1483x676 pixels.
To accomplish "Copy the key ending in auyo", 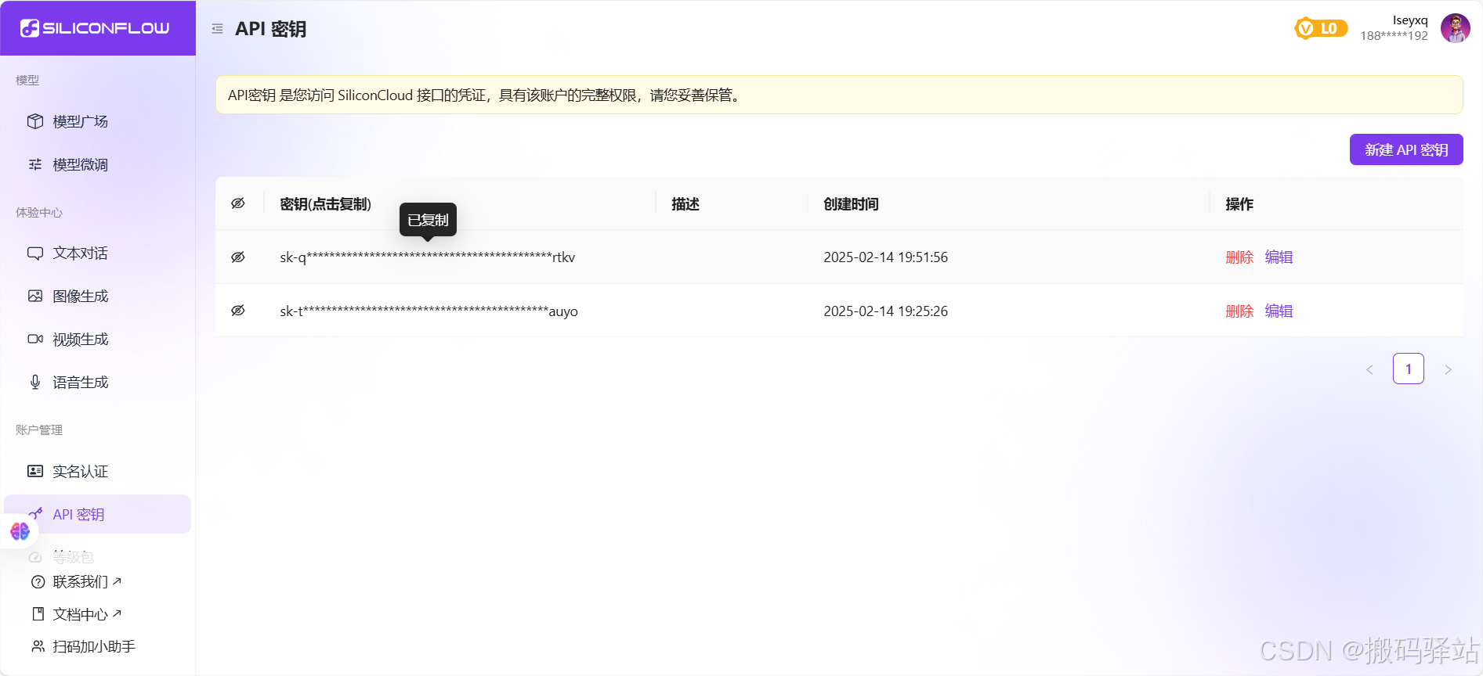I will click(x=429, y=311).
